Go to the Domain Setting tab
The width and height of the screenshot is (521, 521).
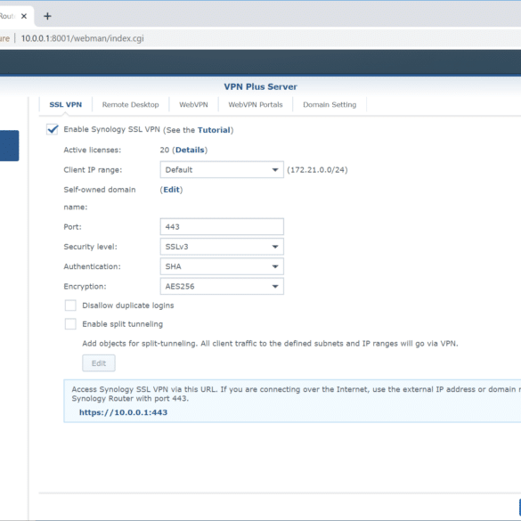[330, 105]
